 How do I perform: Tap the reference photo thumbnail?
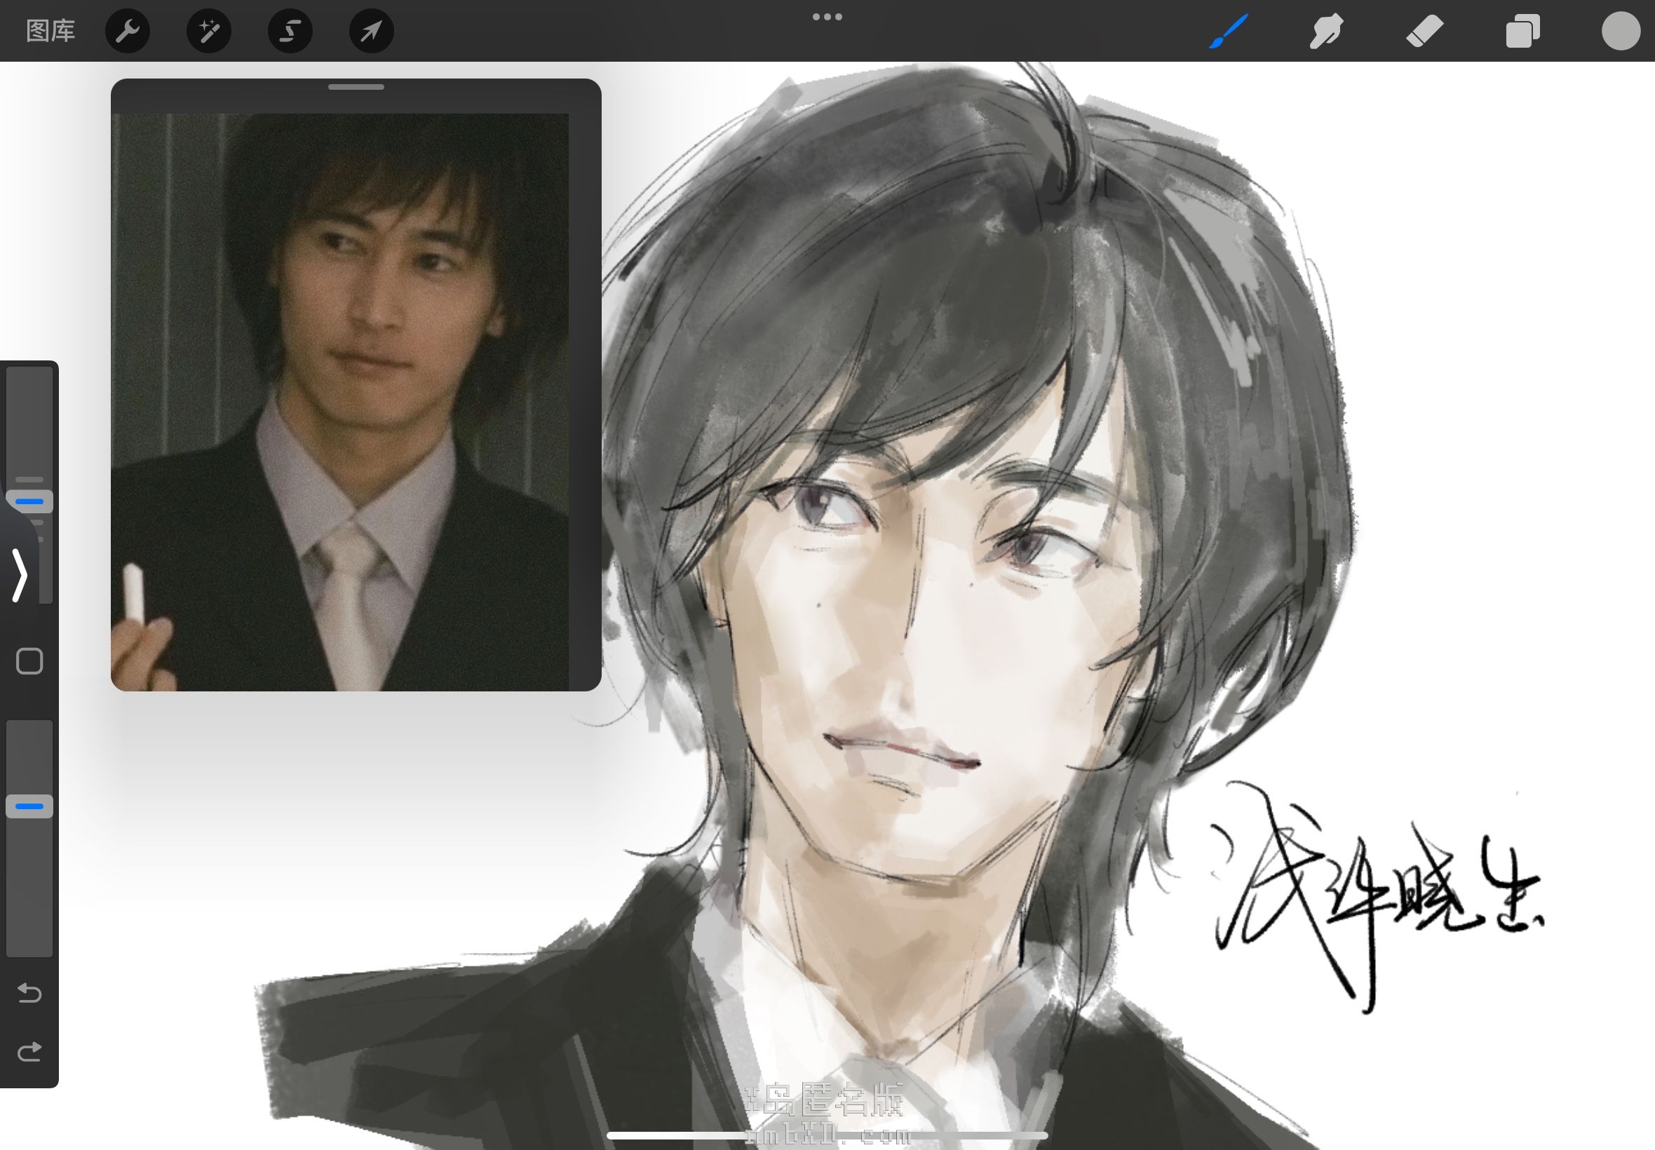[340, 401]
